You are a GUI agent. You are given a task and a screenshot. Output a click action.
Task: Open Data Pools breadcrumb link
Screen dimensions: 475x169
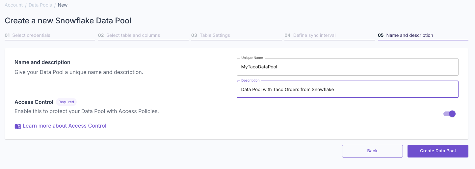40,5
